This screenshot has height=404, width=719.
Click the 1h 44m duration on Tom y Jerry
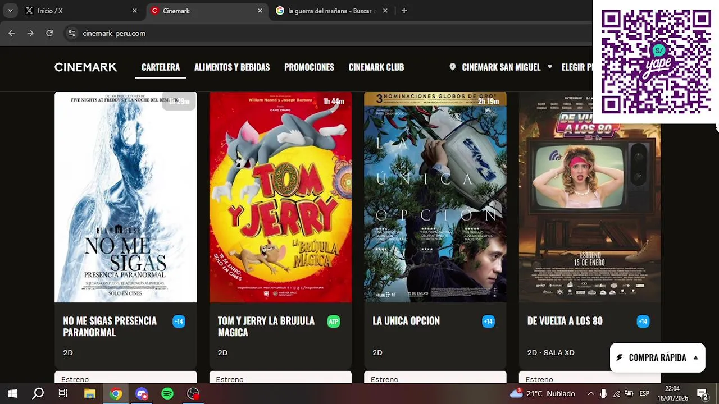coord(334,102)
